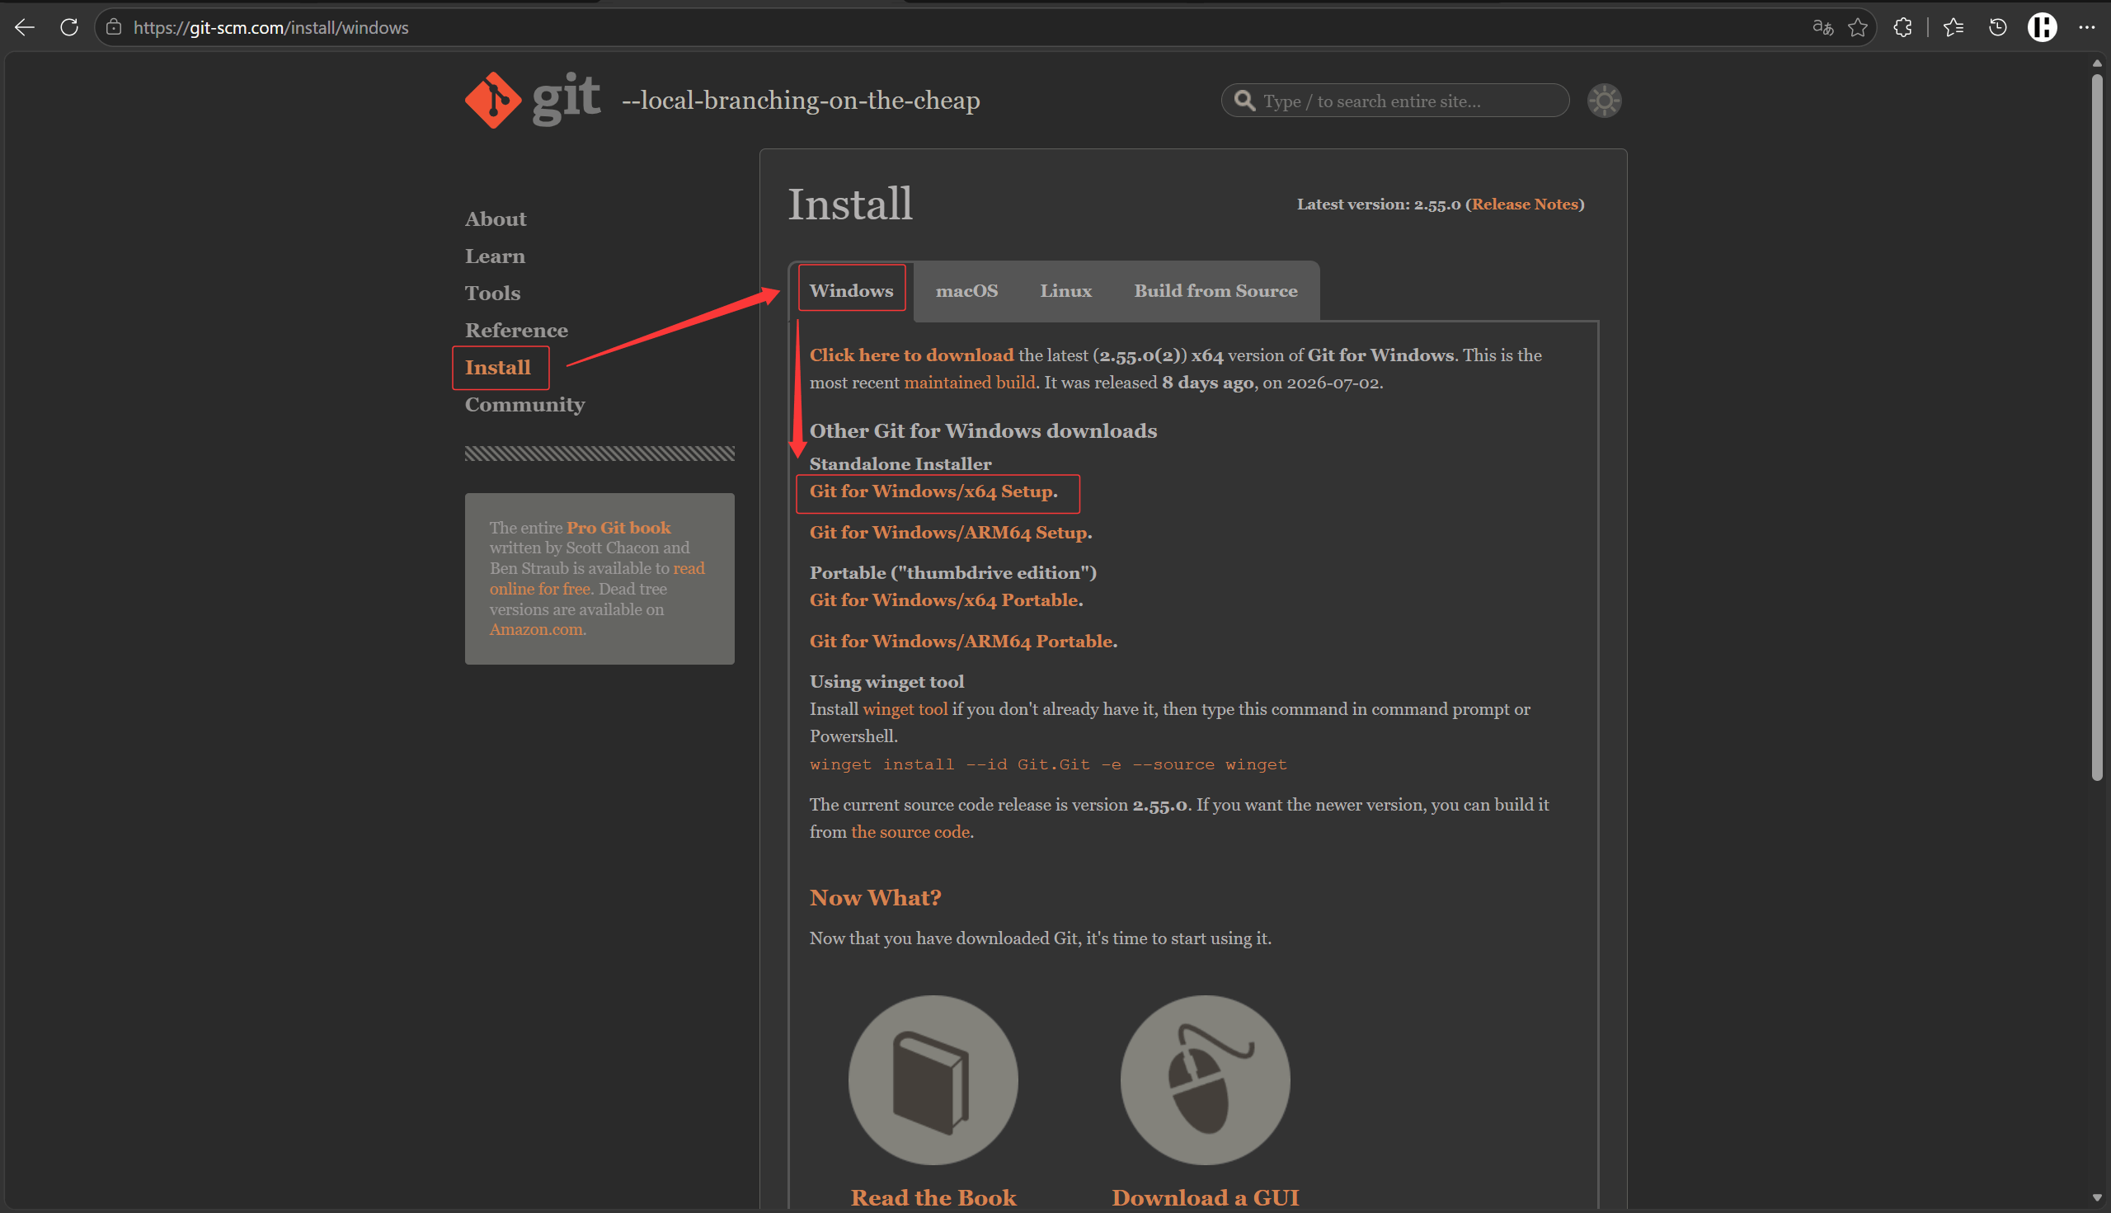Download Git for Windows/ARM64 Portable
2111x1213 pixels.
(961, 642)
